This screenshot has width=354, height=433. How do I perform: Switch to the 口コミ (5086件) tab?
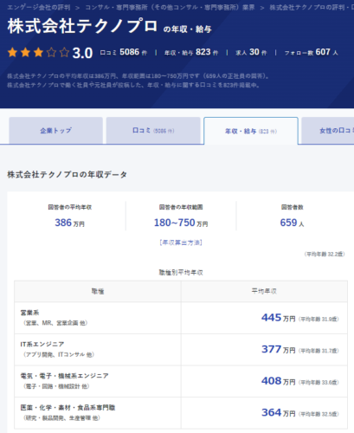[153, 131]
